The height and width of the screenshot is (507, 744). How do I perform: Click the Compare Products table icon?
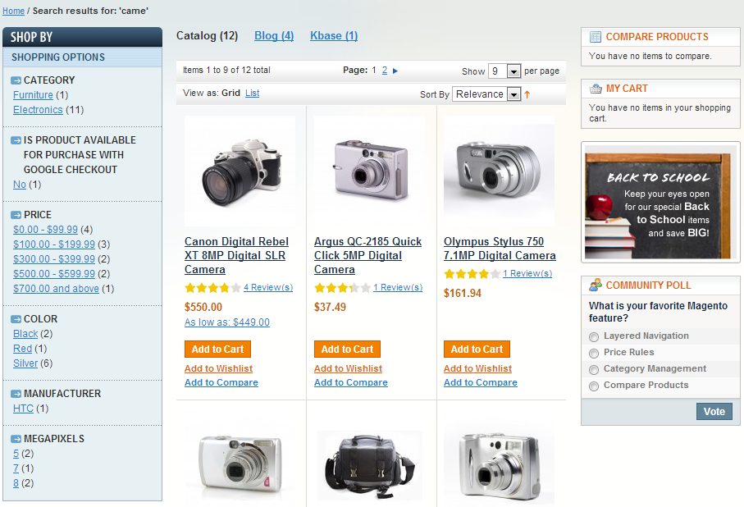(595, 37)
